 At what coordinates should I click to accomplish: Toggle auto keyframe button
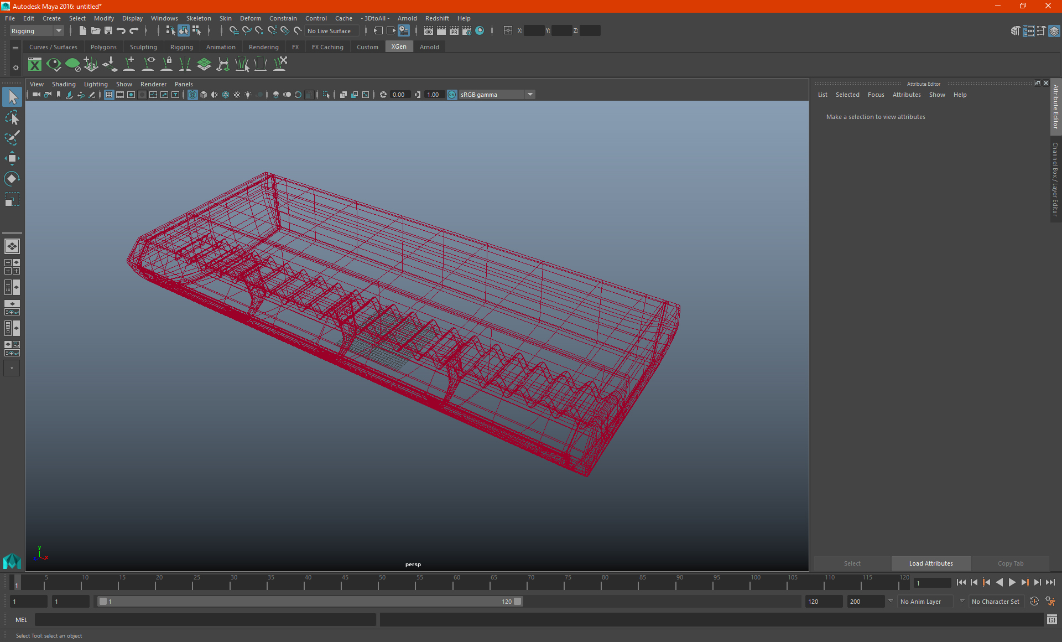1034,602
